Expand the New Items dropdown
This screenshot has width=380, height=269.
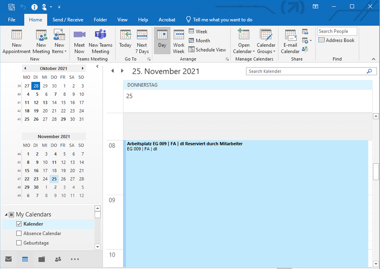click(59, 48)
